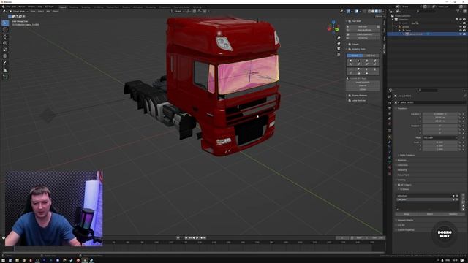Screen dimensions: 468x263
Task: Select the Rotate tool in the left toolbar
Action: point(5,43)
